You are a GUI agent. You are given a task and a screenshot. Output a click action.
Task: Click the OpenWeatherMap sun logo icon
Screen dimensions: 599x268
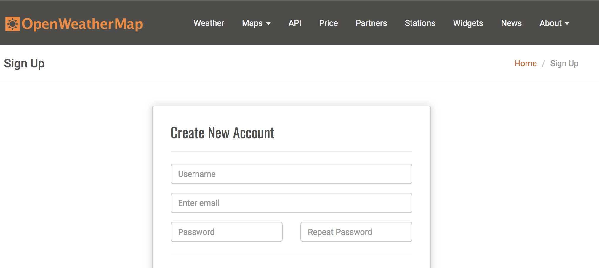click(12, 23)
